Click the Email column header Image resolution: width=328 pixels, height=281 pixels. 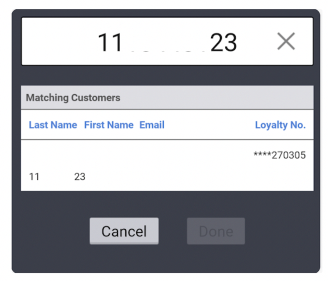(152, 125)
